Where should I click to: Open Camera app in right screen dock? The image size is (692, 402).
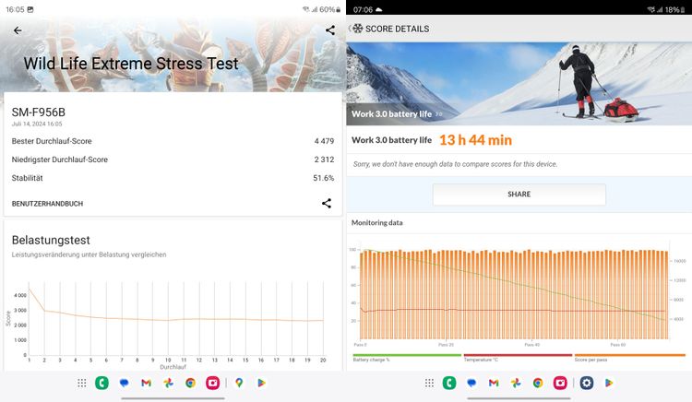tap(560, 383)
